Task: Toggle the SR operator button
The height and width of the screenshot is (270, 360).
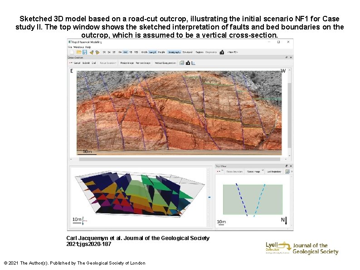Action: pos(104,52)
